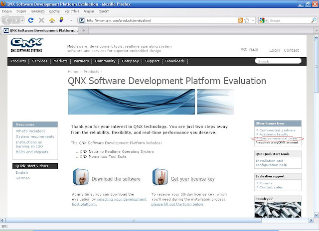Viewport: 319px width, 231px height.
Task: Open the Düzen menu
Action: point(21,11)
